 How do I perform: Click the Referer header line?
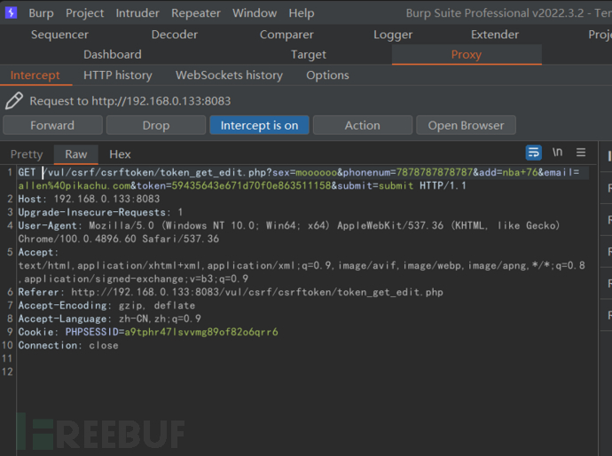tap(231, 292)
